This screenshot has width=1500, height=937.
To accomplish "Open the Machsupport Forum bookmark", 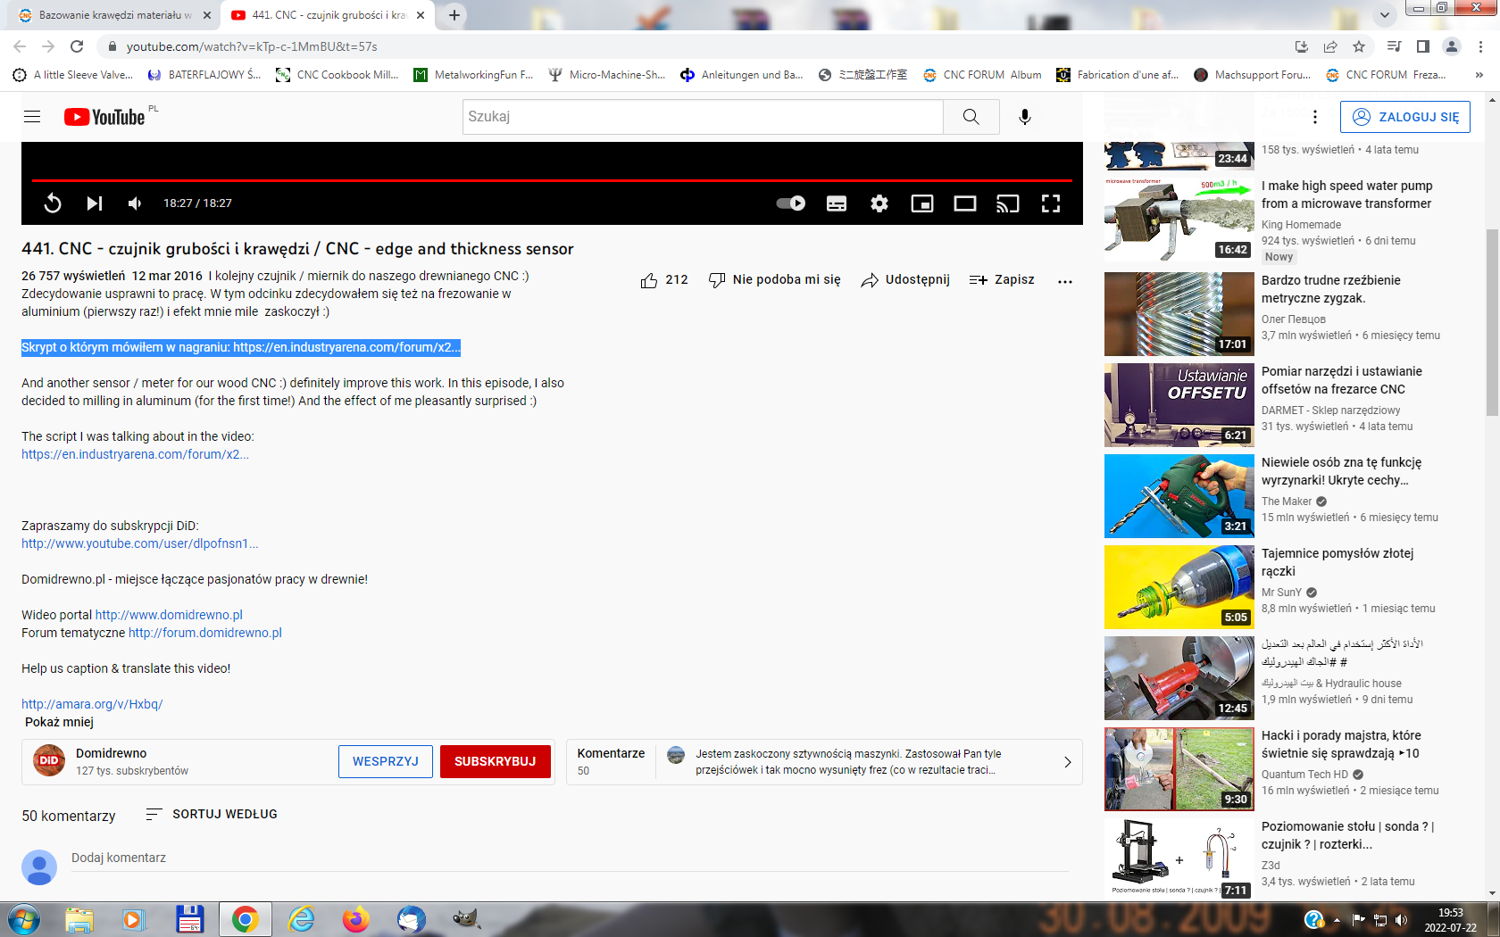I will click(1253, 75).
